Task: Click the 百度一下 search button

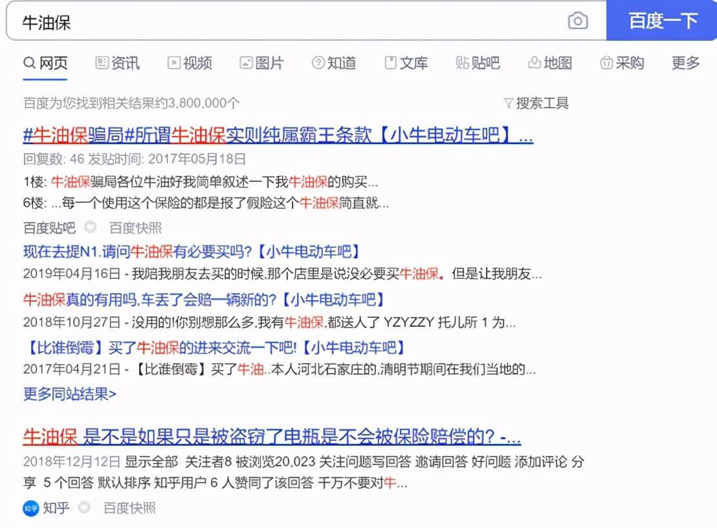Action: (x=661, y=21)
